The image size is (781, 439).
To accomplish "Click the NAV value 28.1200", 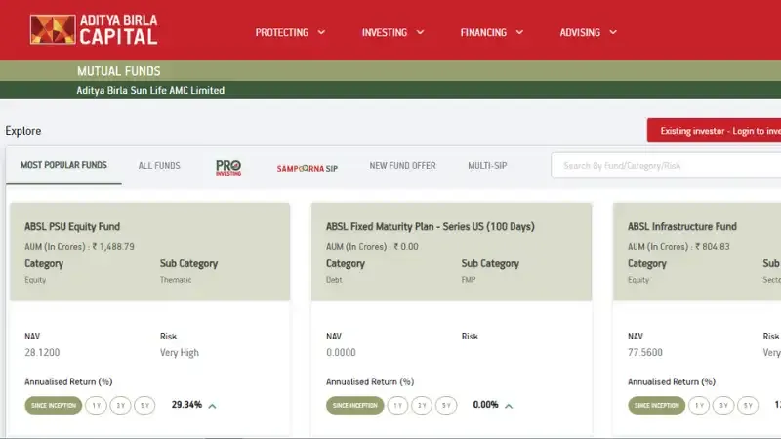I will [x=42, y=352].
